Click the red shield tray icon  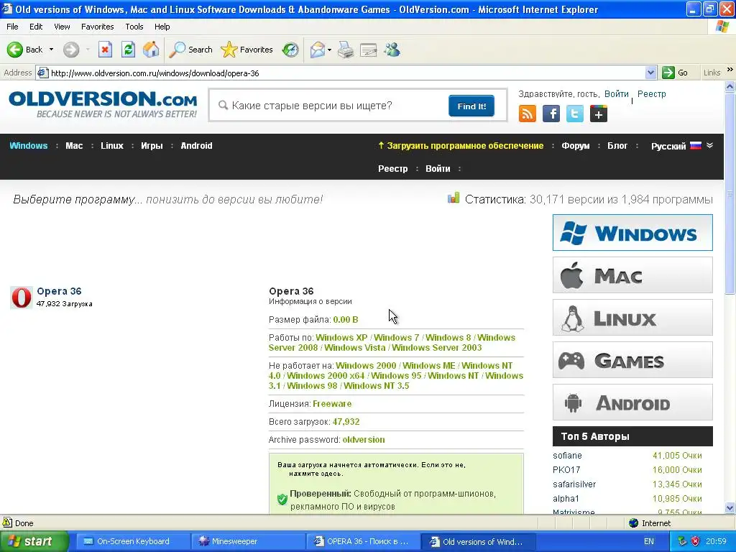(696, 541)
